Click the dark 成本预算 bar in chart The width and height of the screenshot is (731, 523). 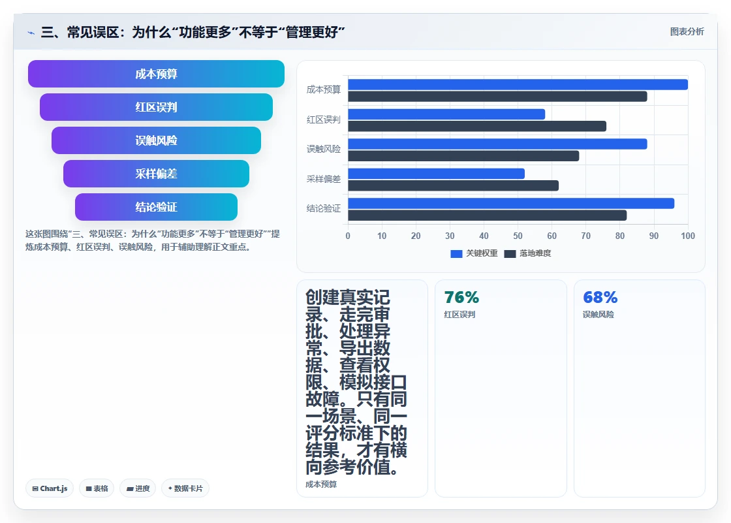pos(497,97)
